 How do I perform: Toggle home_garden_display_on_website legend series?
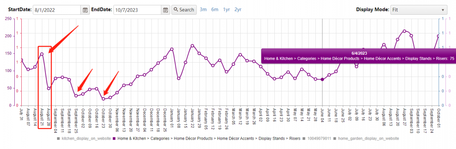click(x=367, y=138)
